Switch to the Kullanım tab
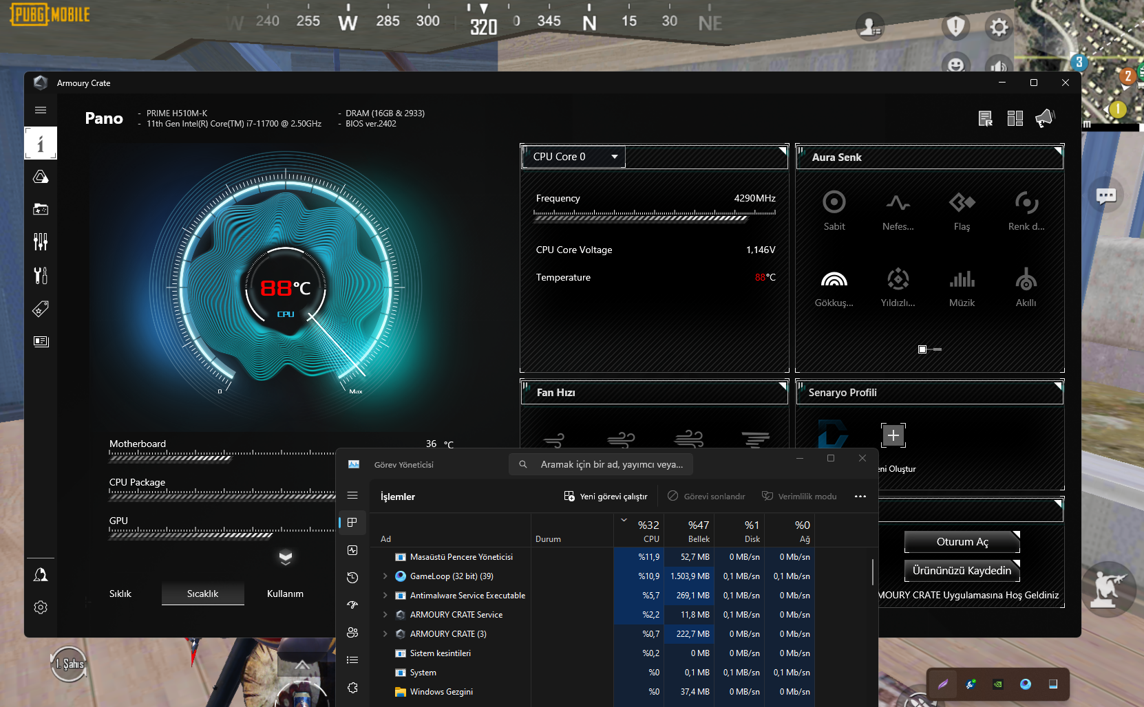 tap(285, 594)
